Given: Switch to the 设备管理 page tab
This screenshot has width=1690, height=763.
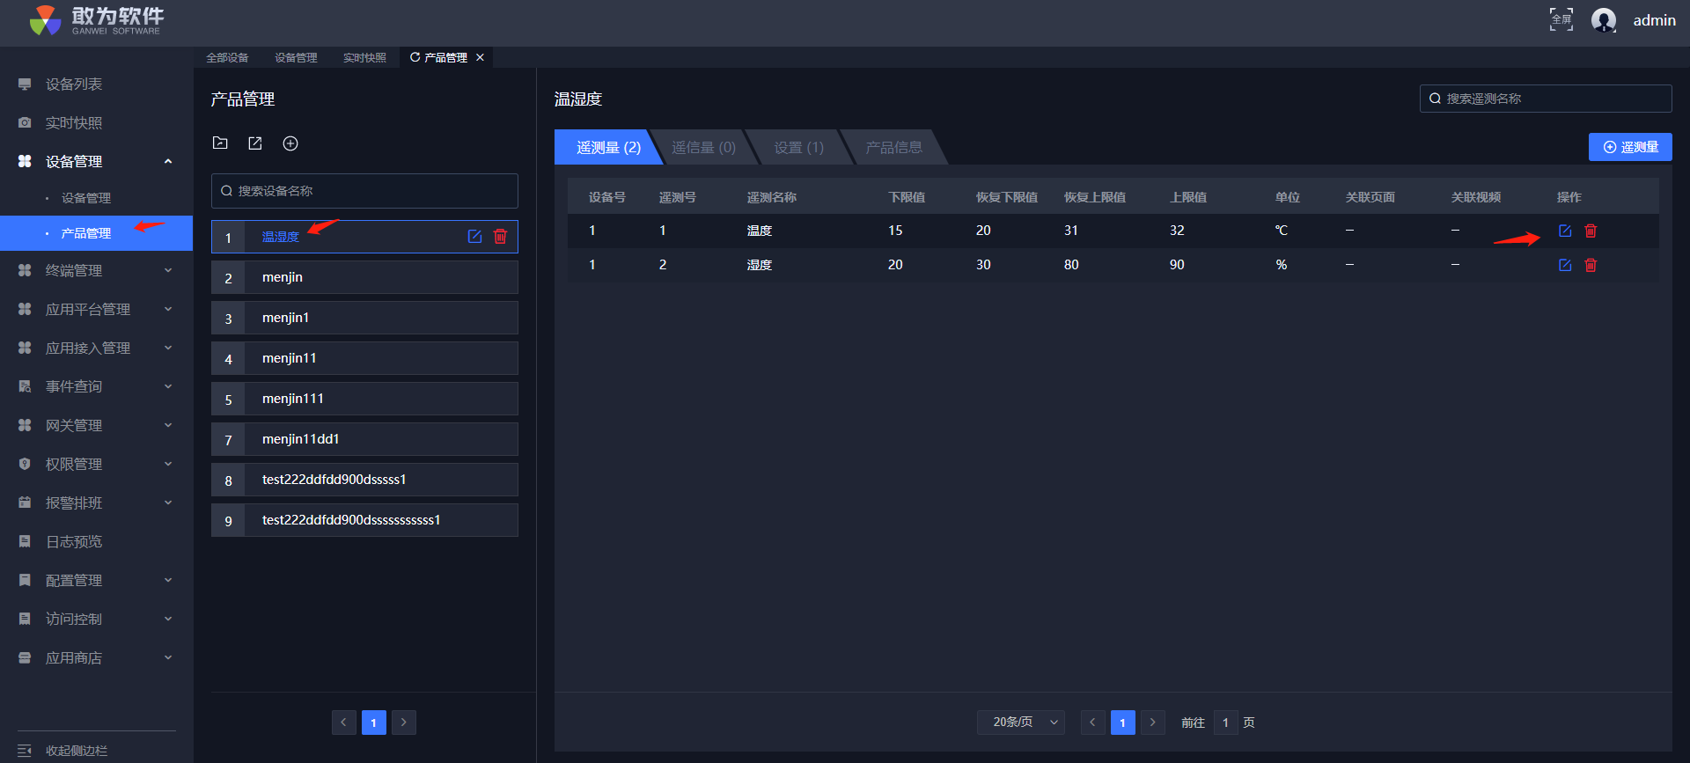Looking at the screenshot, I should point(296,57).
